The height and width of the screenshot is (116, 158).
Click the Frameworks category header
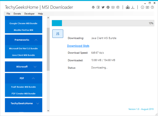[23, 40]
